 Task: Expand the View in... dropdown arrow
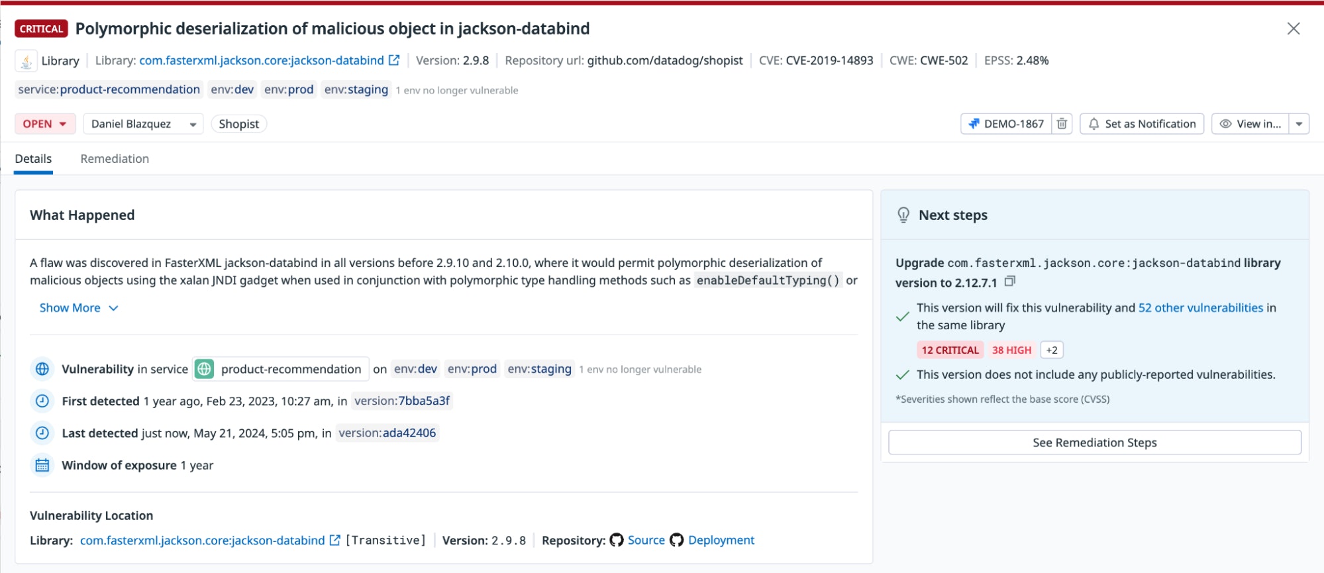point(1299,124)
